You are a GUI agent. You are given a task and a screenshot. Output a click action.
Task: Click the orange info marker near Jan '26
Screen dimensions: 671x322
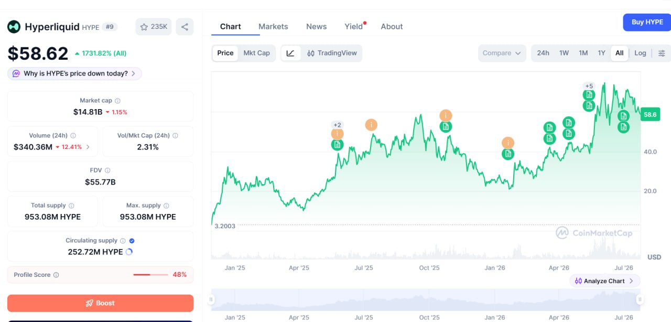coord(507,143)
